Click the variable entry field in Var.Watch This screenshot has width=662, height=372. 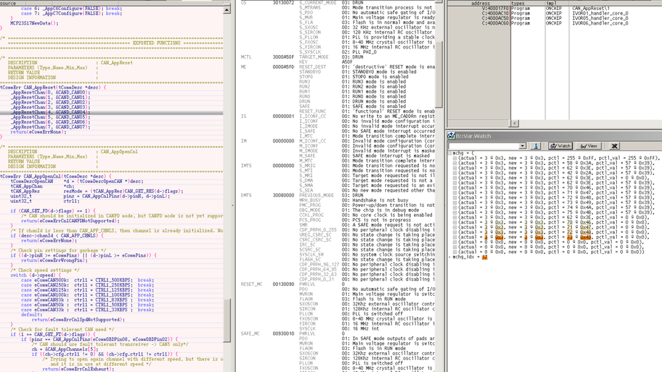point(483,146)
